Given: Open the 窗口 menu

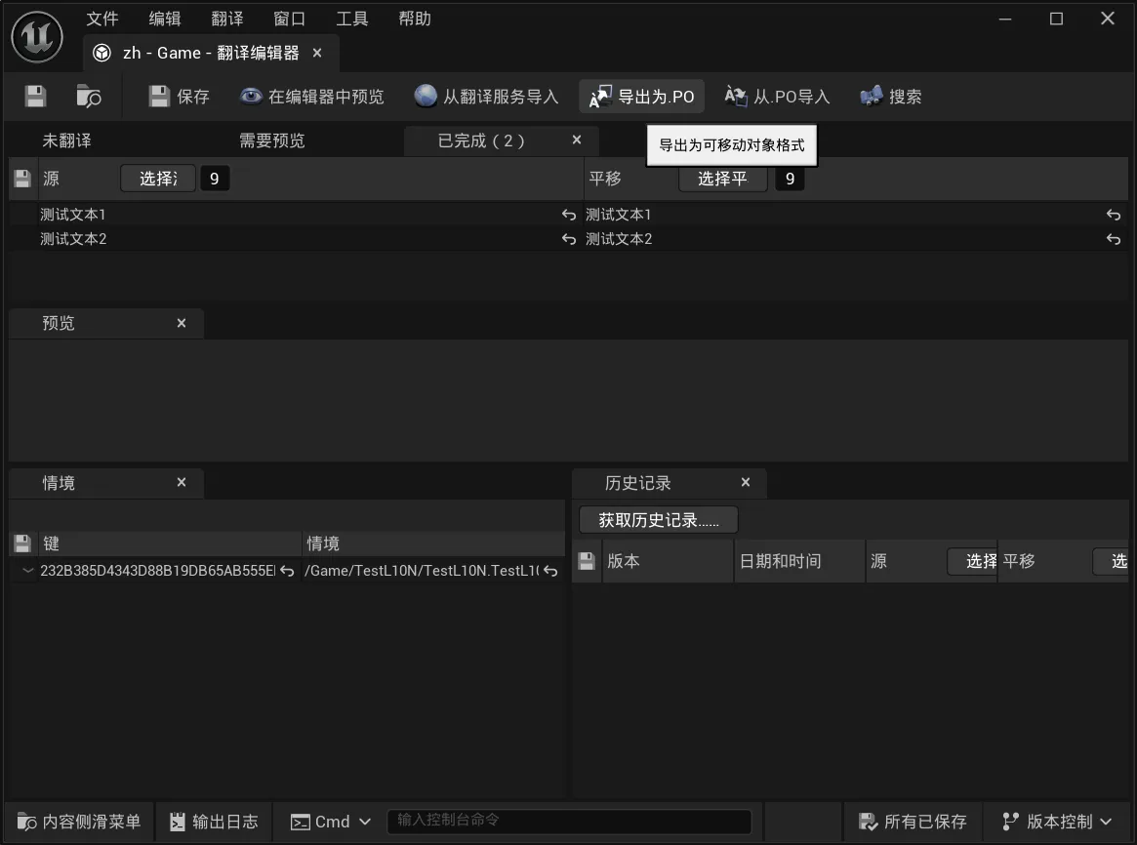Looking at the screenshot, I should [x=289, y=18].
